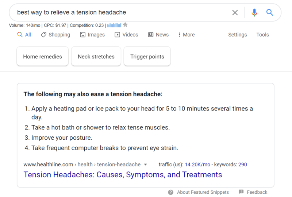Click the blue magnifying glass search icon
The image size is (292, 197).
269,12
